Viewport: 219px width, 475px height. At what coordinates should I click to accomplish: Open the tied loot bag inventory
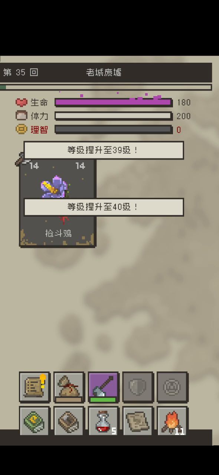point(69,387)
